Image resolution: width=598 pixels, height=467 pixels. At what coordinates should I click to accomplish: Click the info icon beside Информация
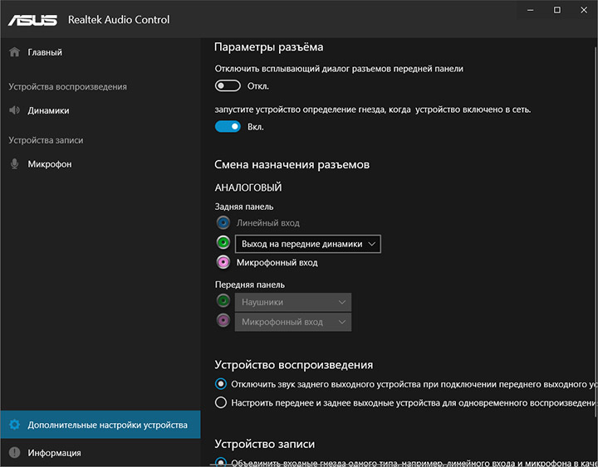click(x=14, y=453)
